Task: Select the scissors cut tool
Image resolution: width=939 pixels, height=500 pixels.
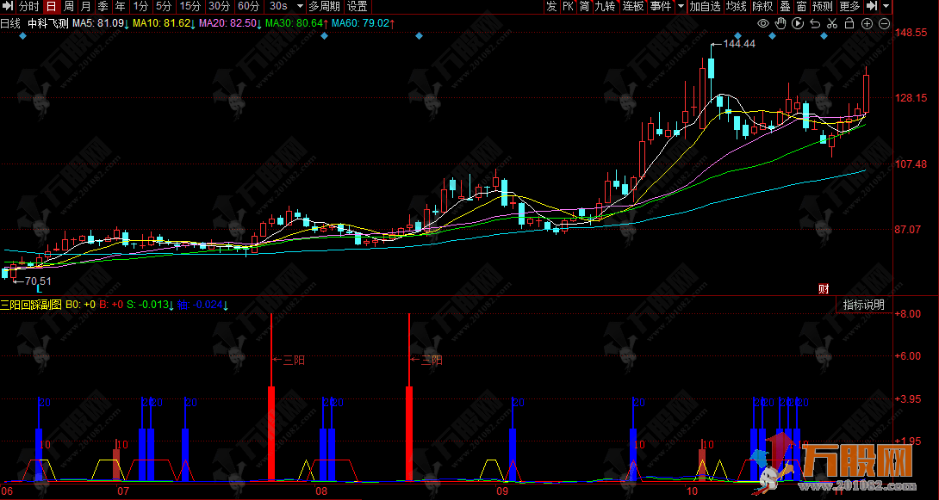Action: point(831,23)
